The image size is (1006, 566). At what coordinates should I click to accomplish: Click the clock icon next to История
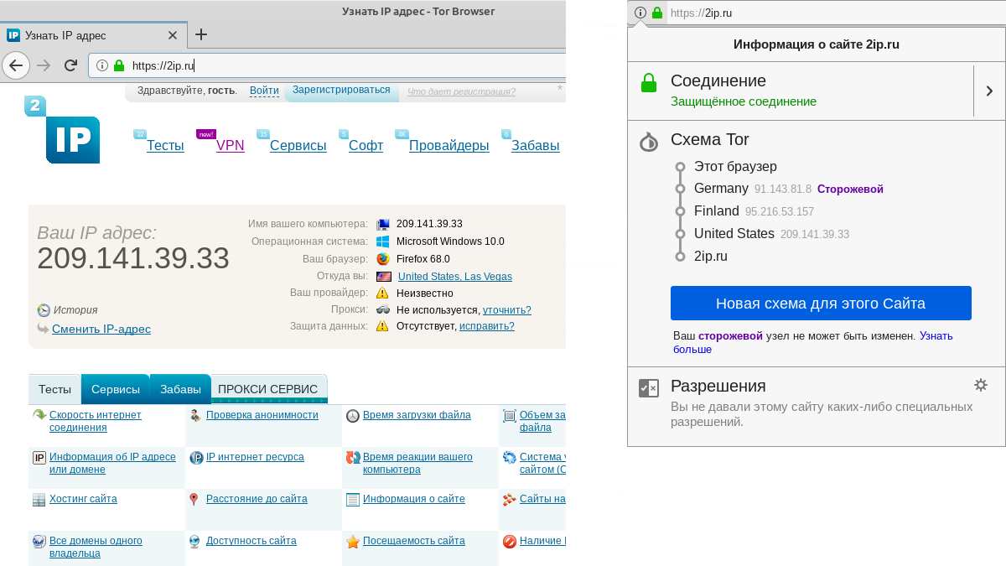(43, 309)
